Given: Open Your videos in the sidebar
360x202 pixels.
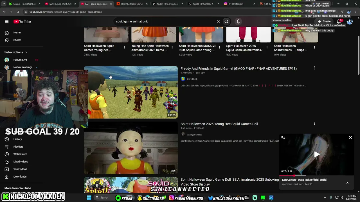Looking at the screenshot, I should coord(20,169).
